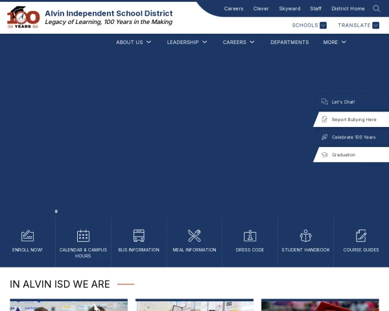Click Alvin Independent School District title
The width and height of the screenshot is (389, 311).
(x=109, y=13)
